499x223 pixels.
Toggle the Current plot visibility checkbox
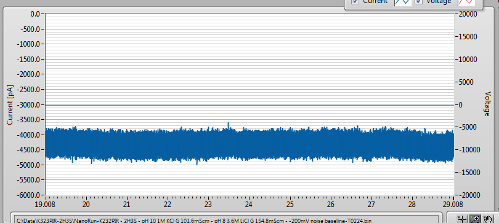click(x=355, y=2)
